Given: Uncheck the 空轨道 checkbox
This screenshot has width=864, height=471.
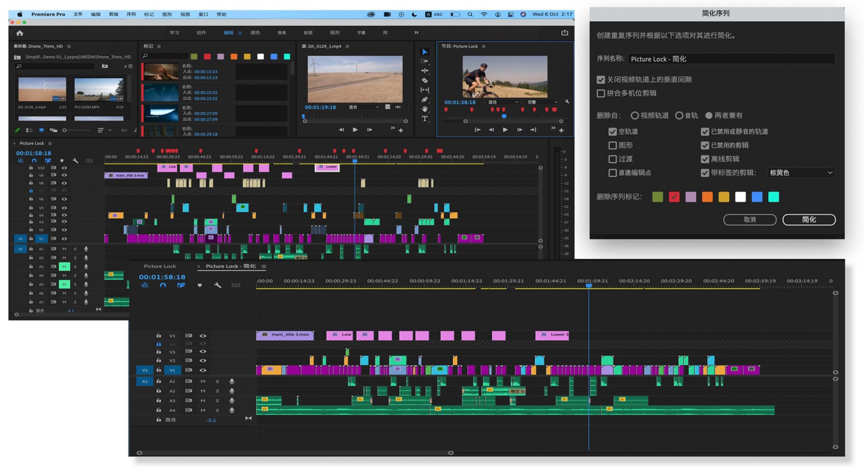Looking at the screenshot, I should tap(612, 132).
